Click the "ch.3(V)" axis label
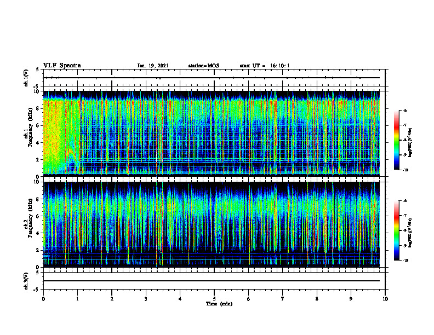 26,281
